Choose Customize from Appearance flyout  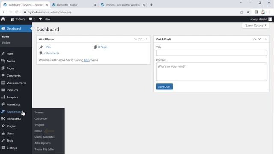(x=40, y=118)
